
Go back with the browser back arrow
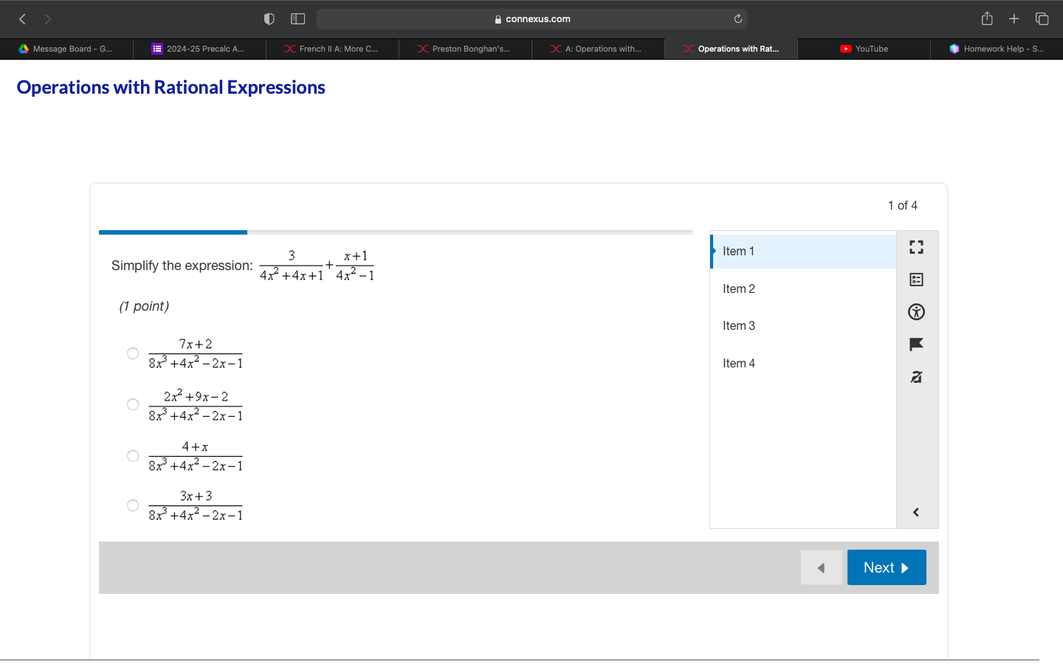[22, 19]
